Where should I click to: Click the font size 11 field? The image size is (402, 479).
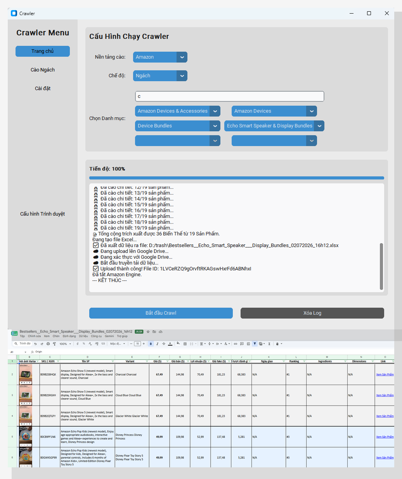[x=137, y=344]
